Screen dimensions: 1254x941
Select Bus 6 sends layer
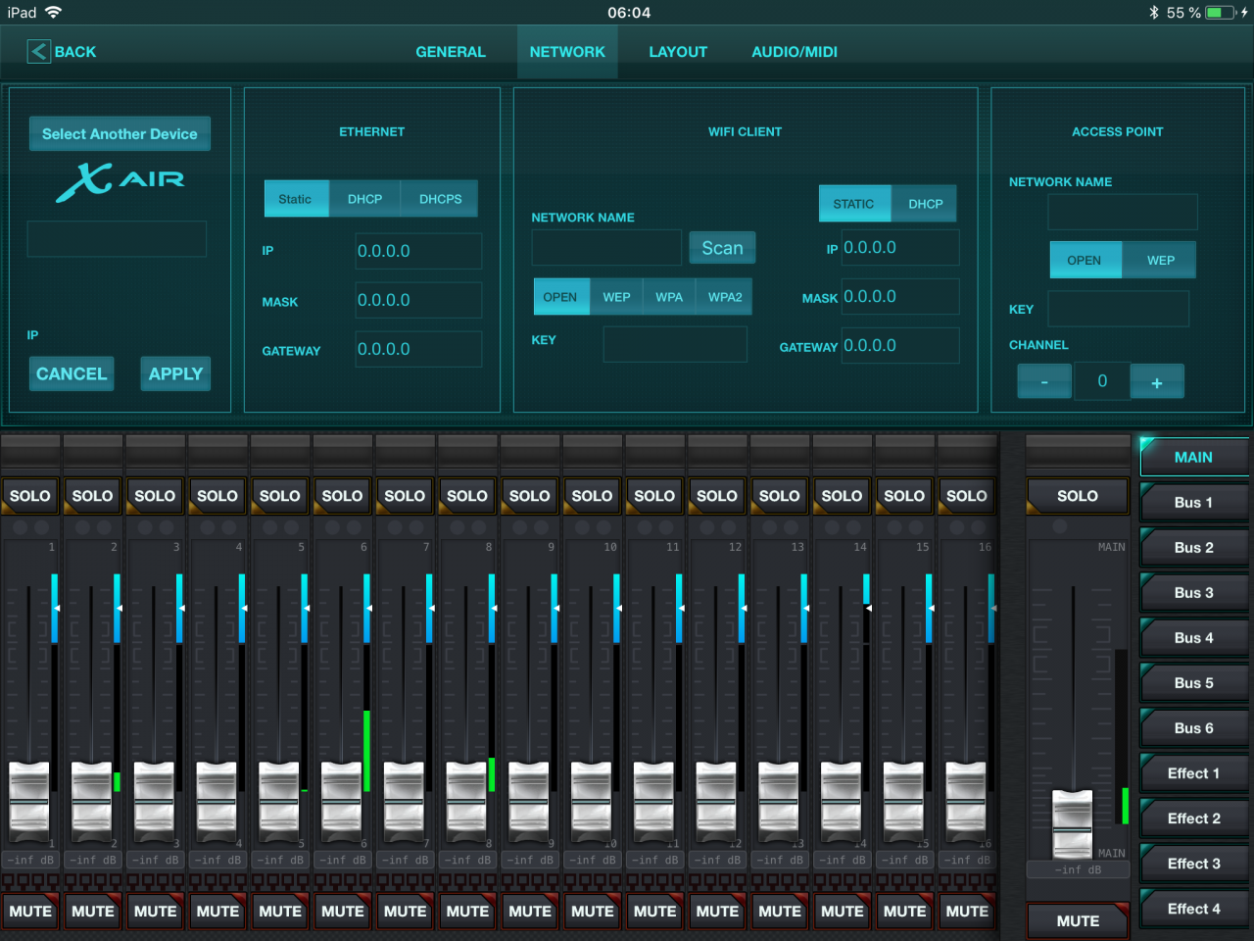(x=1194, y=728)
